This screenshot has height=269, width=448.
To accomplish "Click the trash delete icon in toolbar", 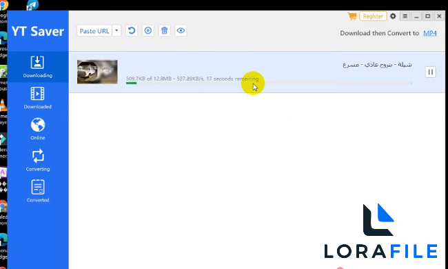I will point(164,30).
